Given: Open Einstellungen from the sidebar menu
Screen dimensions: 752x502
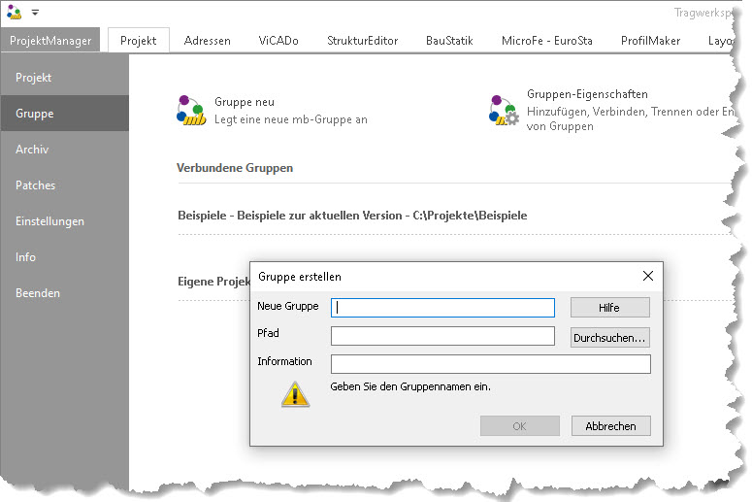Looking at the screenshot, I should [x=49, y=221].
